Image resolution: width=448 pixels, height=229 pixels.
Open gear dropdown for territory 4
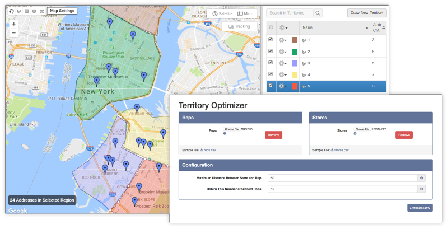pyautogui.click(x=283, y=74)
